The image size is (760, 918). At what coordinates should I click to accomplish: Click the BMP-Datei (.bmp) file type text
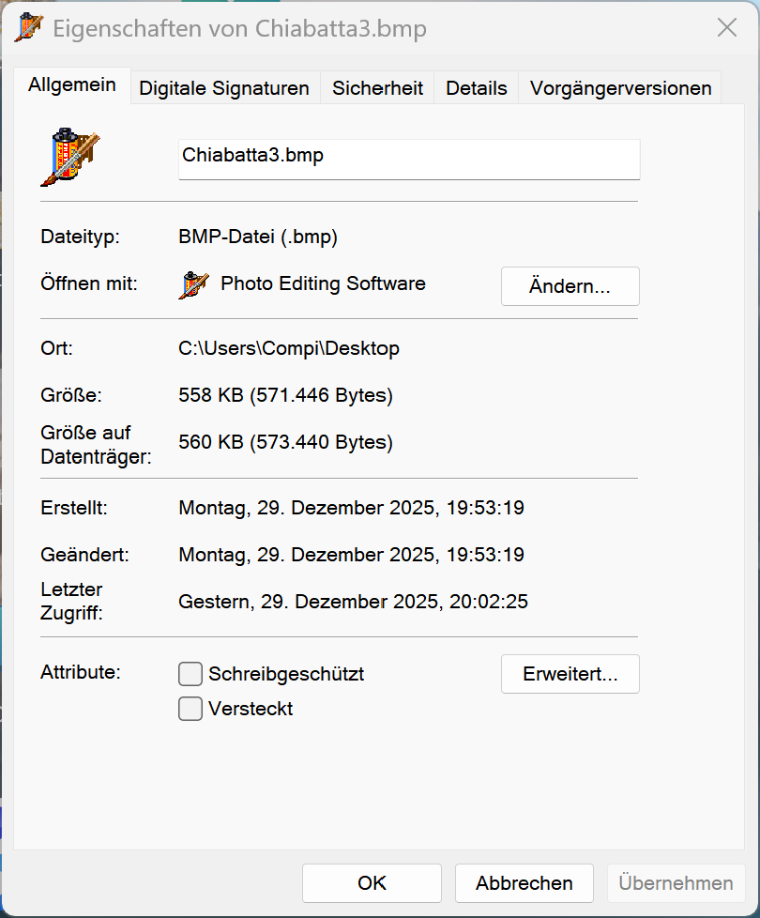pos(258,237)
